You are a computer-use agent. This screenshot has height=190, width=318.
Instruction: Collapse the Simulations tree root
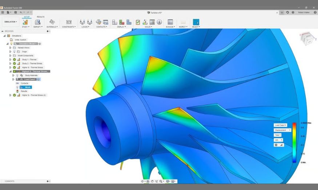4,36
